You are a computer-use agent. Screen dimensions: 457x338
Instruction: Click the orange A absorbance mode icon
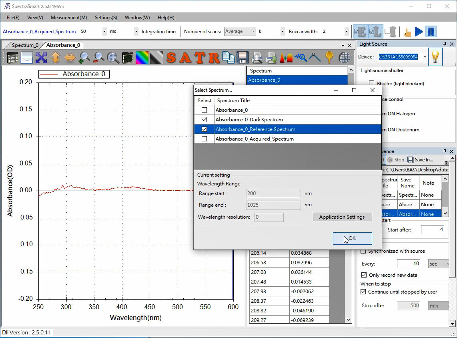pos(185,58)
